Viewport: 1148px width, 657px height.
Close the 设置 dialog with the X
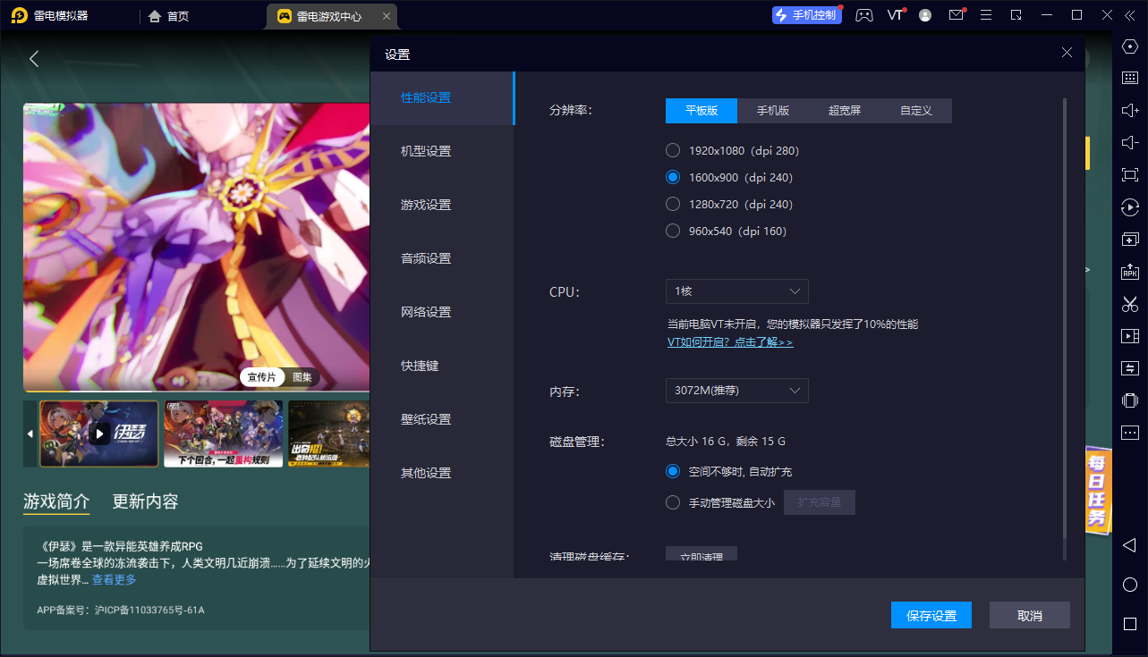point(1067,53)
